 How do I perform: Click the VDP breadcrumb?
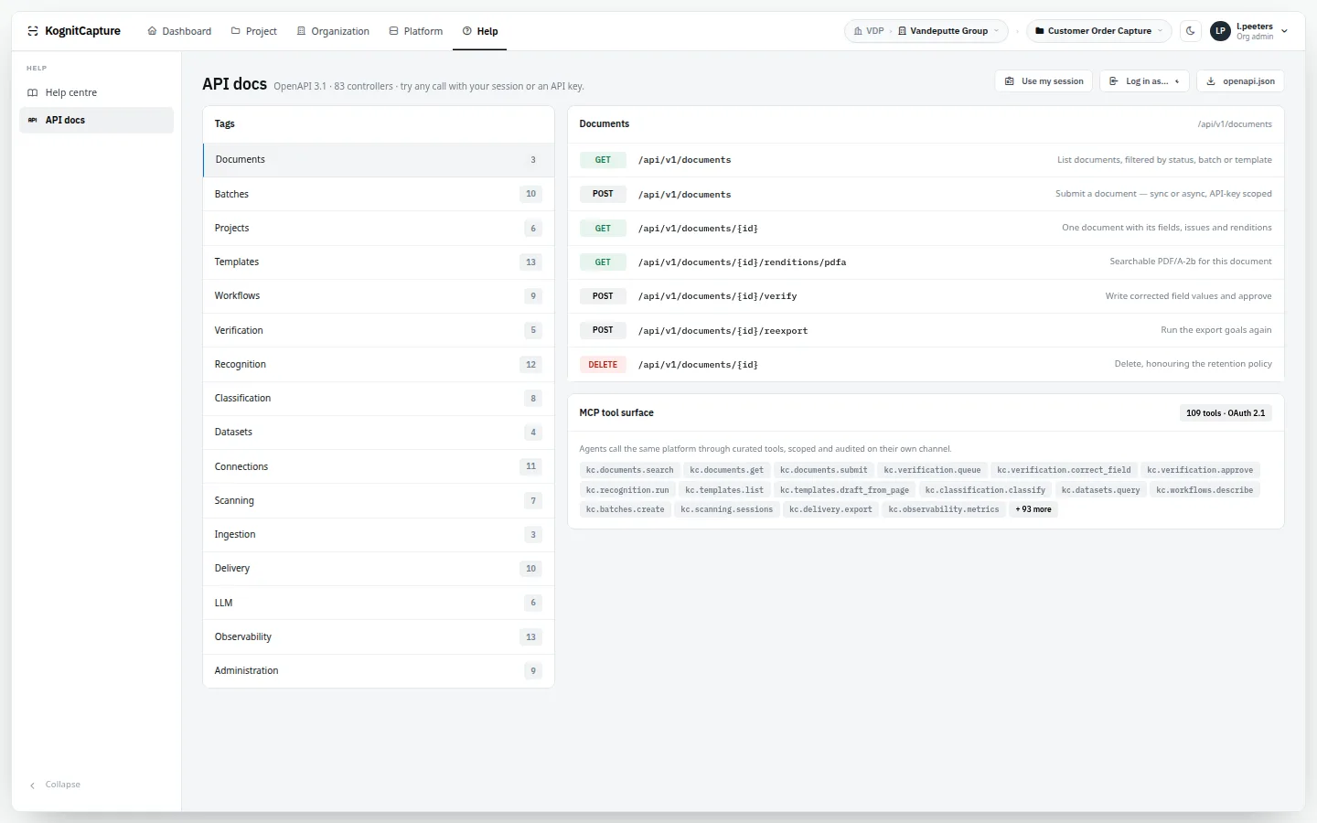pyautogui.click(x=869, y=31)
